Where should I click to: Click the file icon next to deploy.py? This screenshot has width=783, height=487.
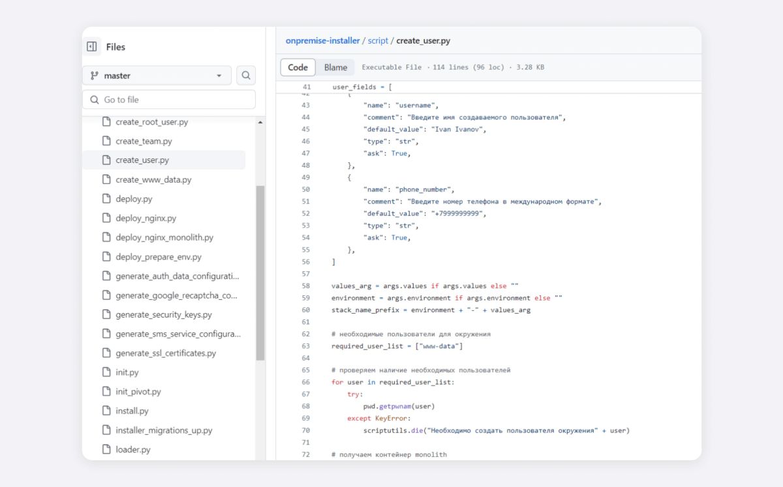pos(106,199)
